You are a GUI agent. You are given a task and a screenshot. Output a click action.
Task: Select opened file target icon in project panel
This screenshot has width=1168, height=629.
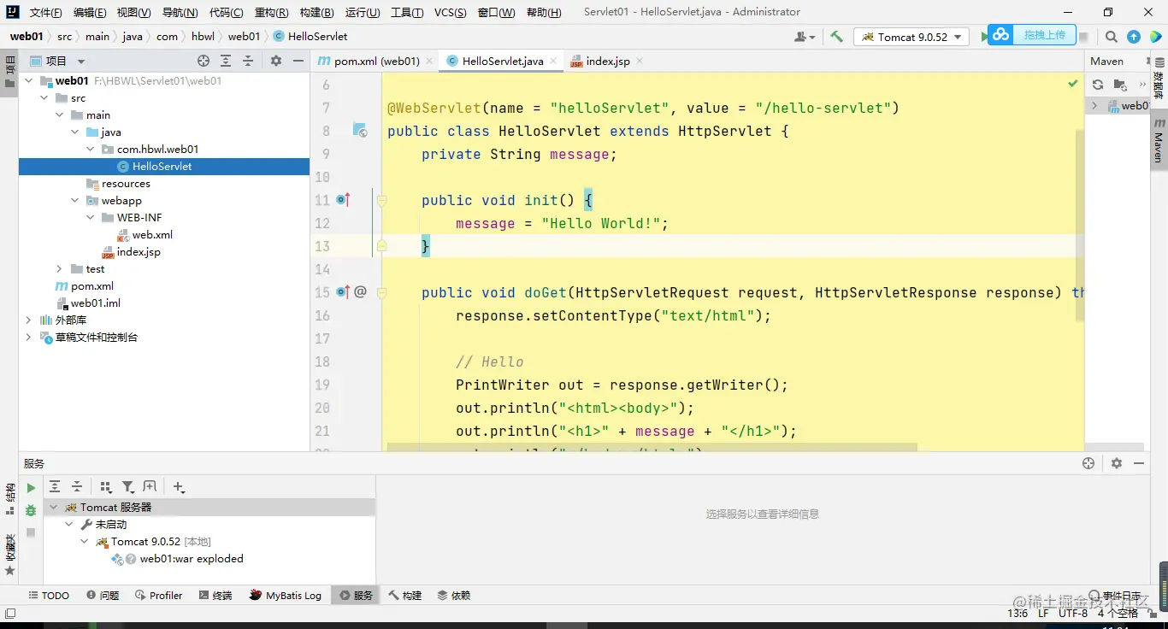pyautogui.click(x=204, y=61)
